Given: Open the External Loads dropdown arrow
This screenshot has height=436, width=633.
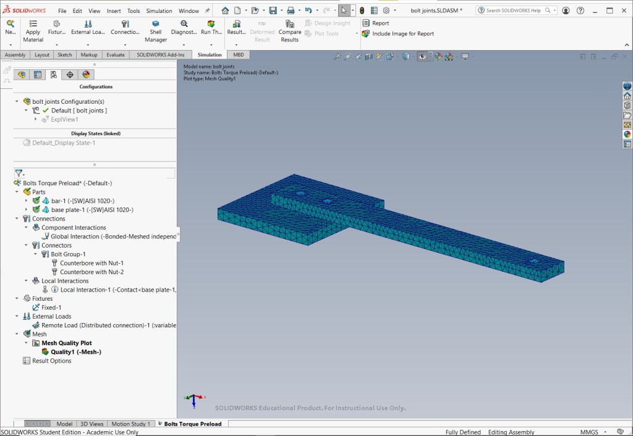Looking at the screenshot, I should [88, 44].
